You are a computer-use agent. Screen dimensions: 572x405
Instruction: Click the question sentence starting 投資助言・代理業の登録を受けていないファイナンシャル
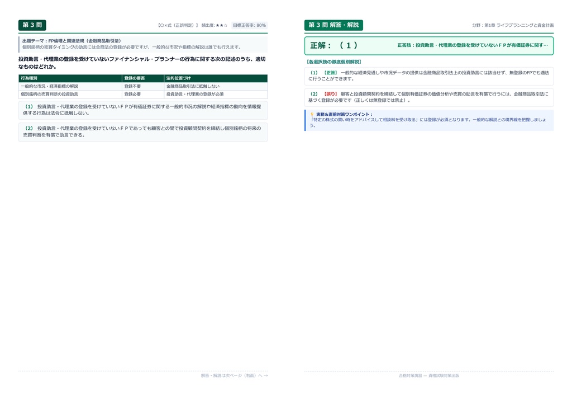point(142,63)
